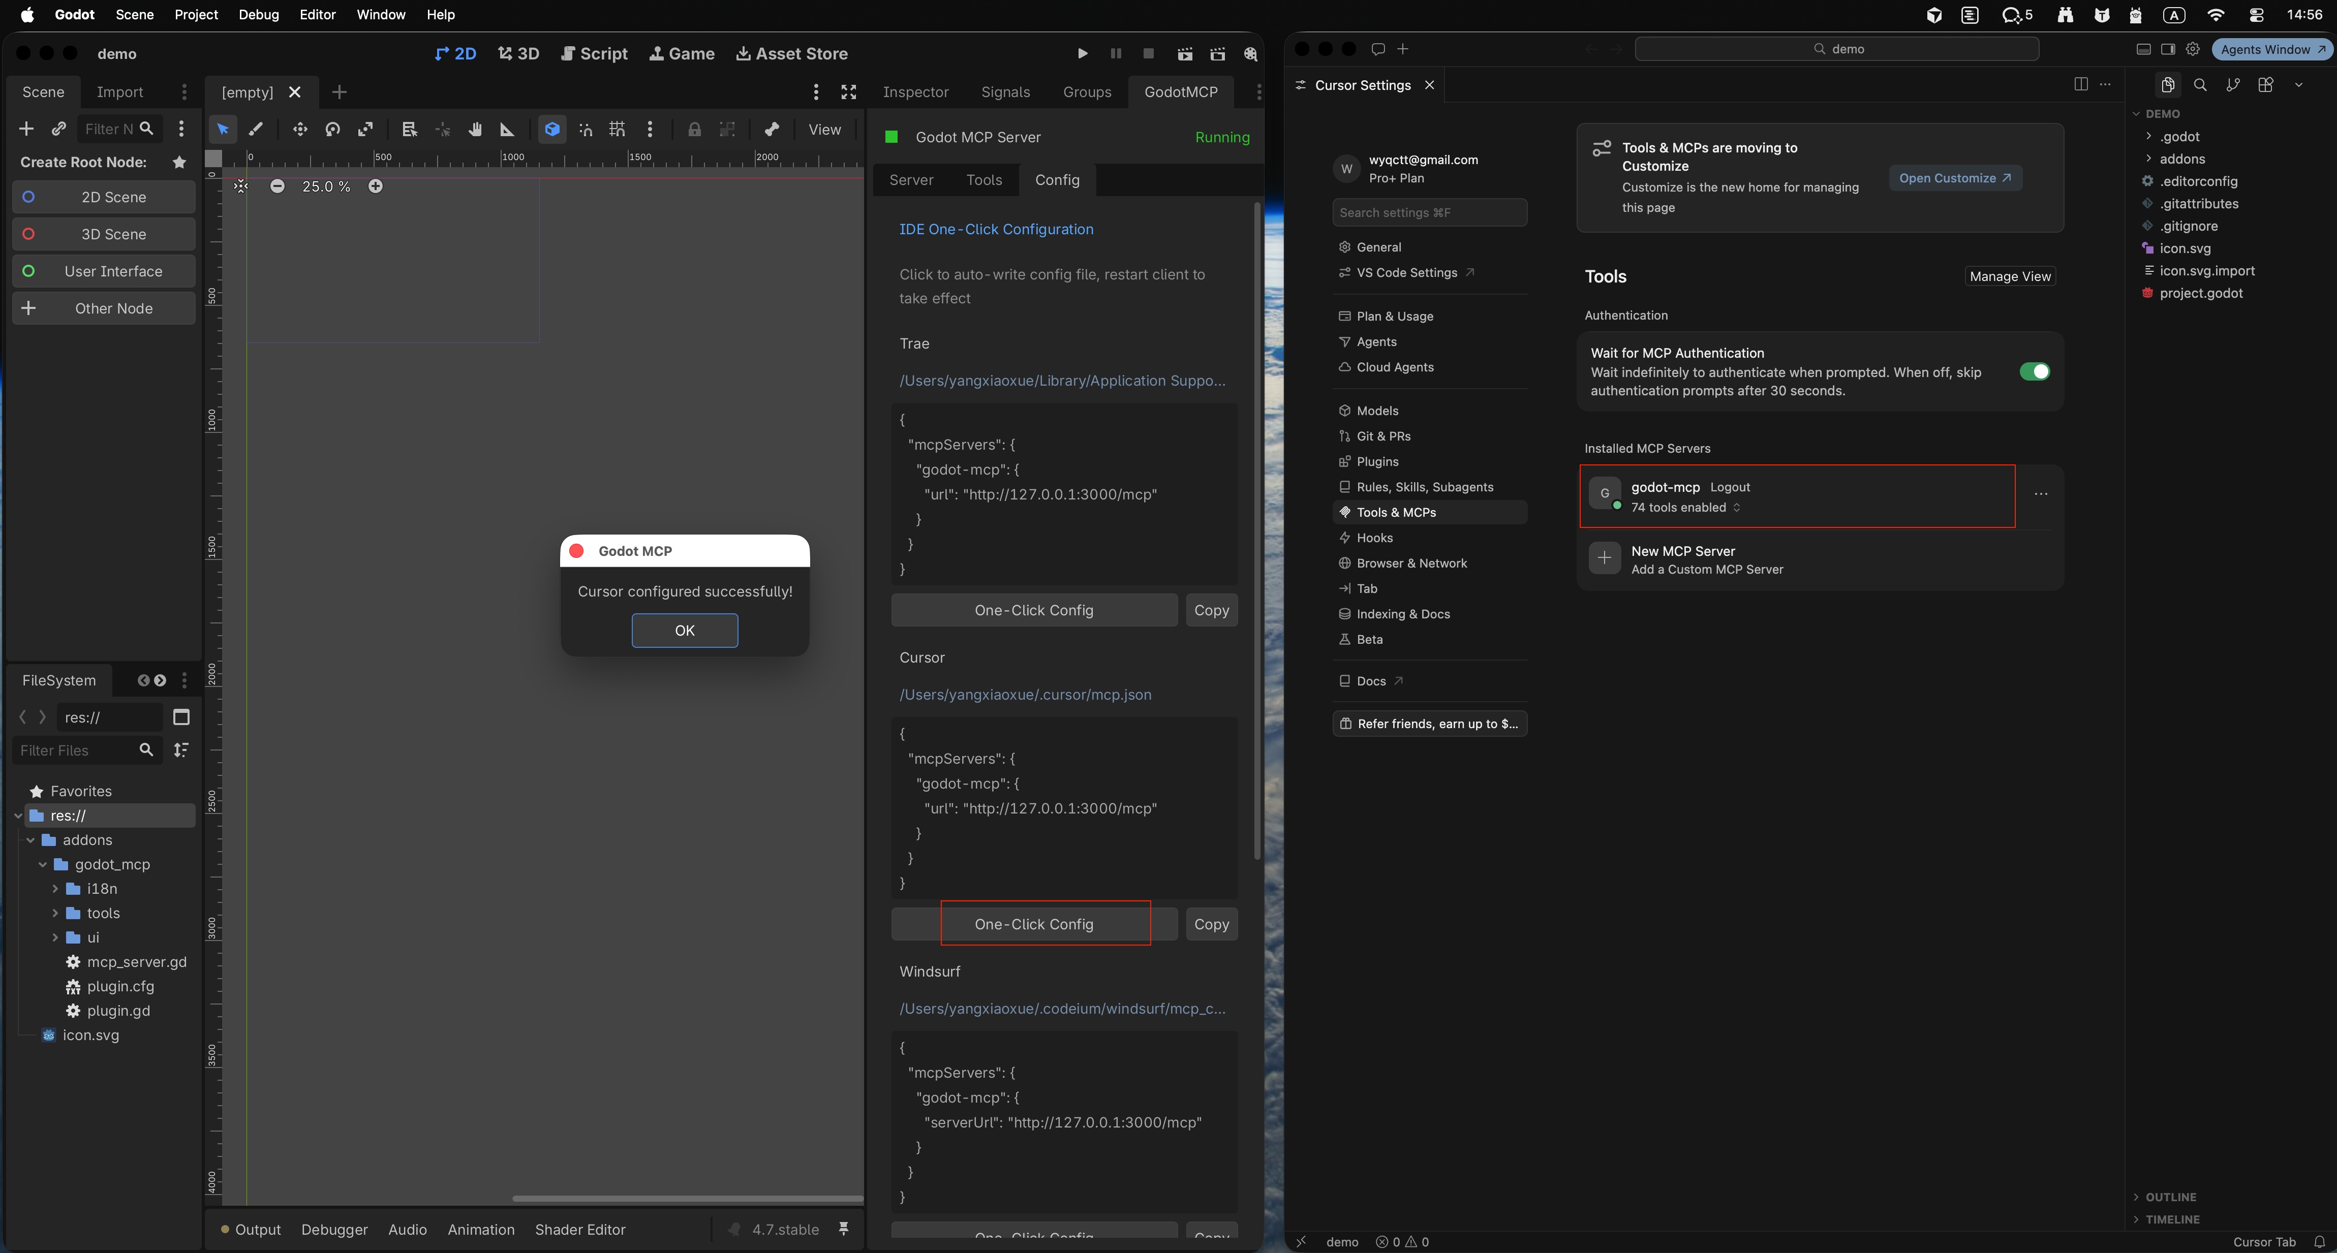Expand the .godot folder in Cursor explorer
Screen dimensions: 2337x1253
pos(2149,137)
